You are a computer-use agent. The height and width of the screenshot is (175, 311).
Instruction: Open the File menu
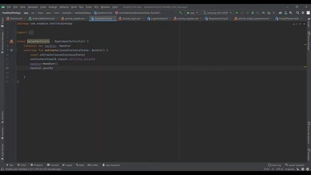[9, 7]
